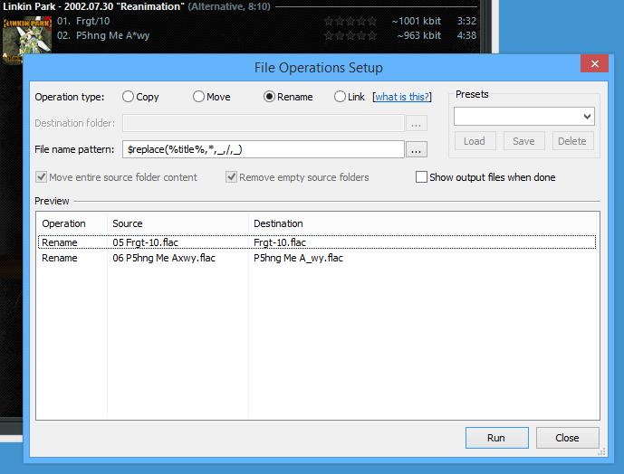
Task: Click the red X close button
Action: [594, 63]
